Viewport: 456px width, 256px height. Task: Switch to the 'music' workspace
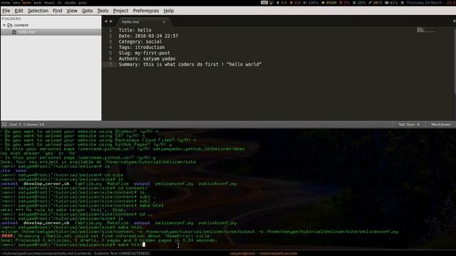pyautogui.click(x=49, y=3)
